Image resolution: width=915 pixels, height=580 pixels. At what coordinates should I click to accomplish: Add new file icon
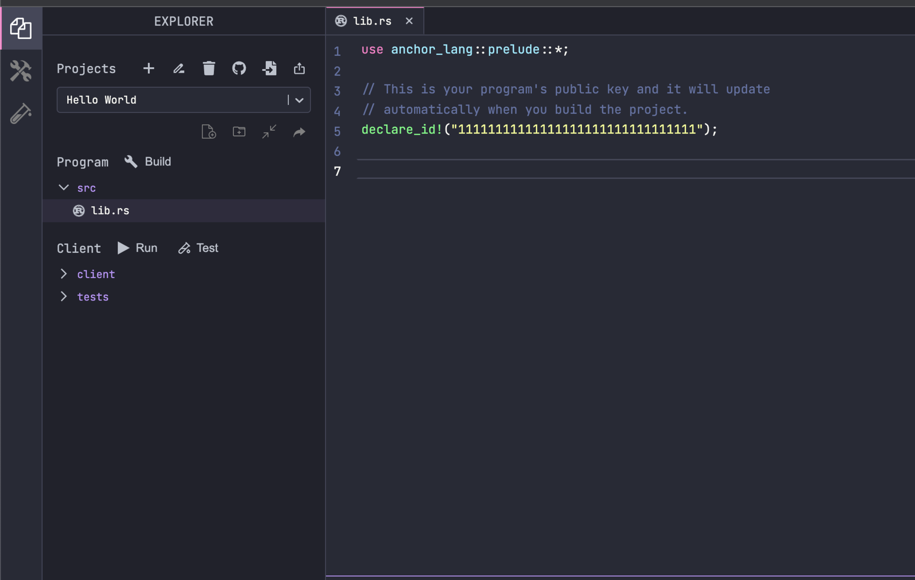(x=209, y=132)
